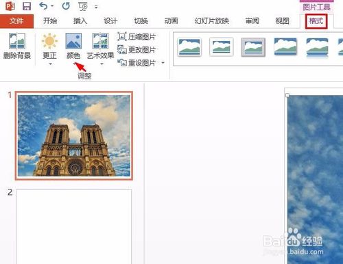Expand the 重设图片 dropdown arrow
This screenshot has width=343, height=264.
163,62
